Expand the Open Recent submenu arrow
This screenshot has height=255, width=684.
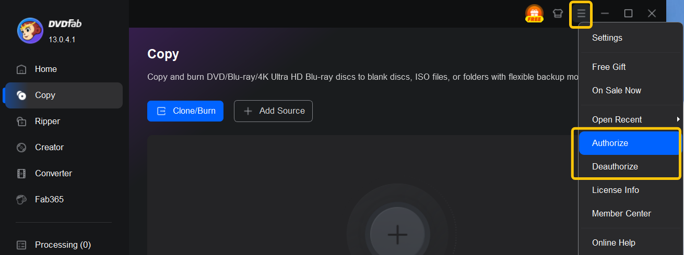(x=678, y=119)
